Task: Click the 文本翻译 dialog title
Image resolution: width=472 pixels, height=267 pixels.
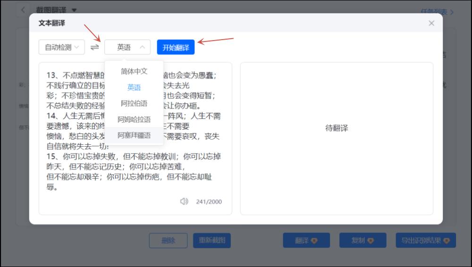Action: coord(52,23)
